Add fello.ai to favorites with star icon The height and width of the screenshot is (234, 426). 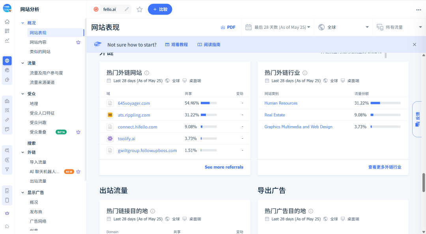click(140, 9)
